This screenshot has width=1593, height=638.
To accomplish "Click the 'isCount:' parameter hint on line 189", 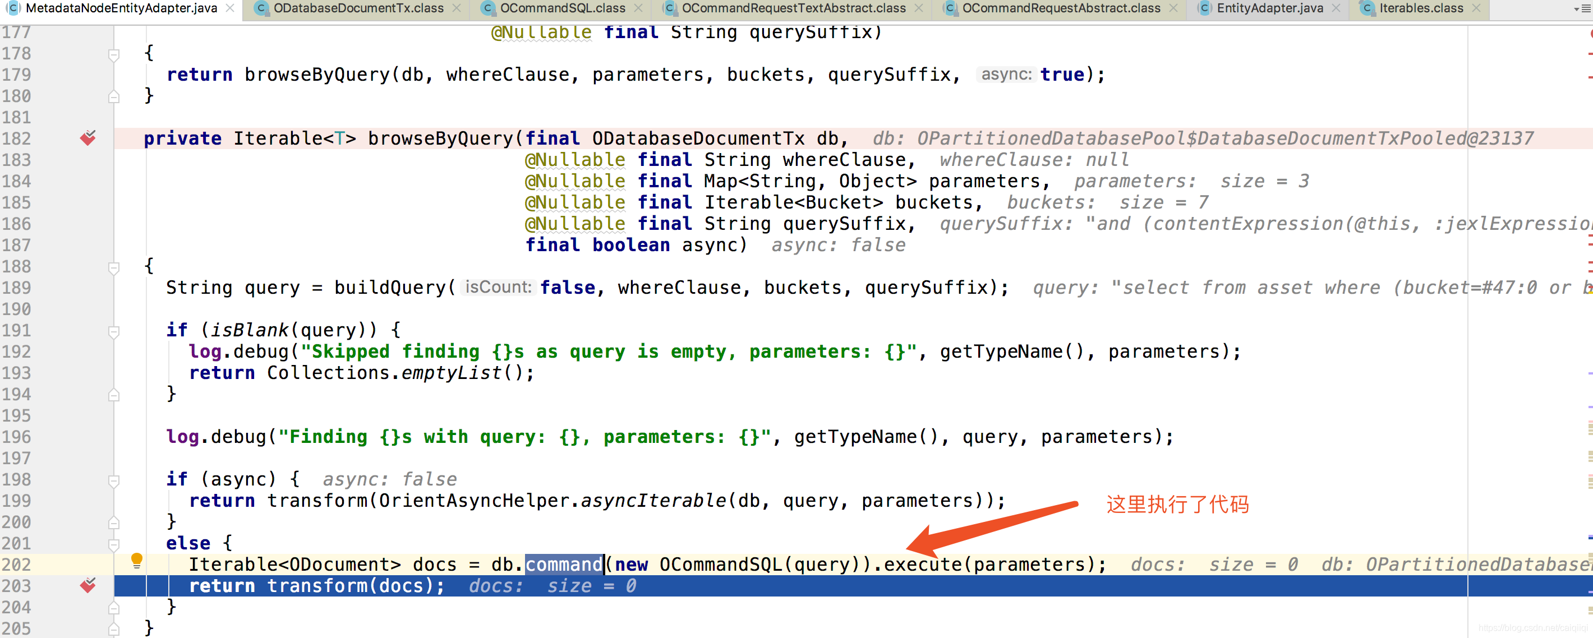I will (498, 287).
